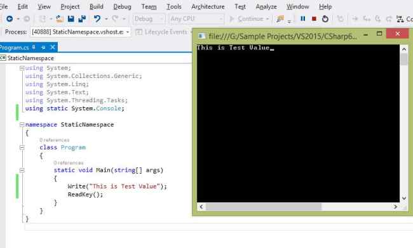Click console vertical scrollbar down arrow
Image resolution: width=413 pixels, height=248 pixels.
(404, 199)
